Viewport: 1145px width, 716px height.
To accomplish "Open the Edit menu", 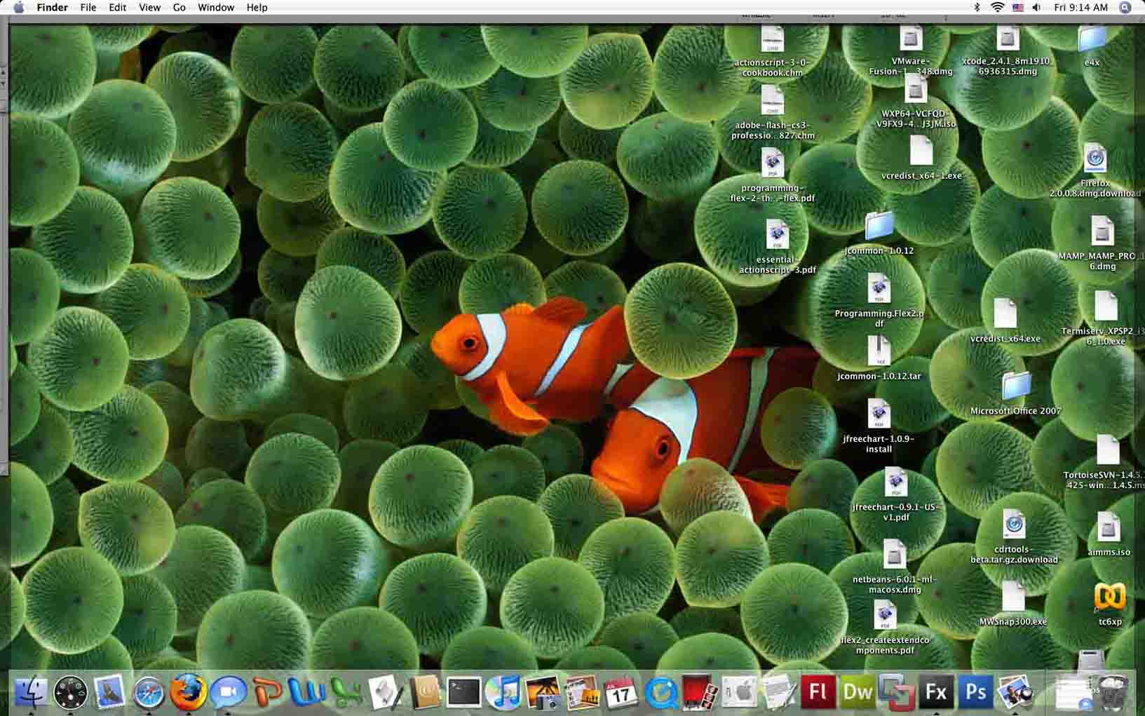I will [x=117, y=7].
